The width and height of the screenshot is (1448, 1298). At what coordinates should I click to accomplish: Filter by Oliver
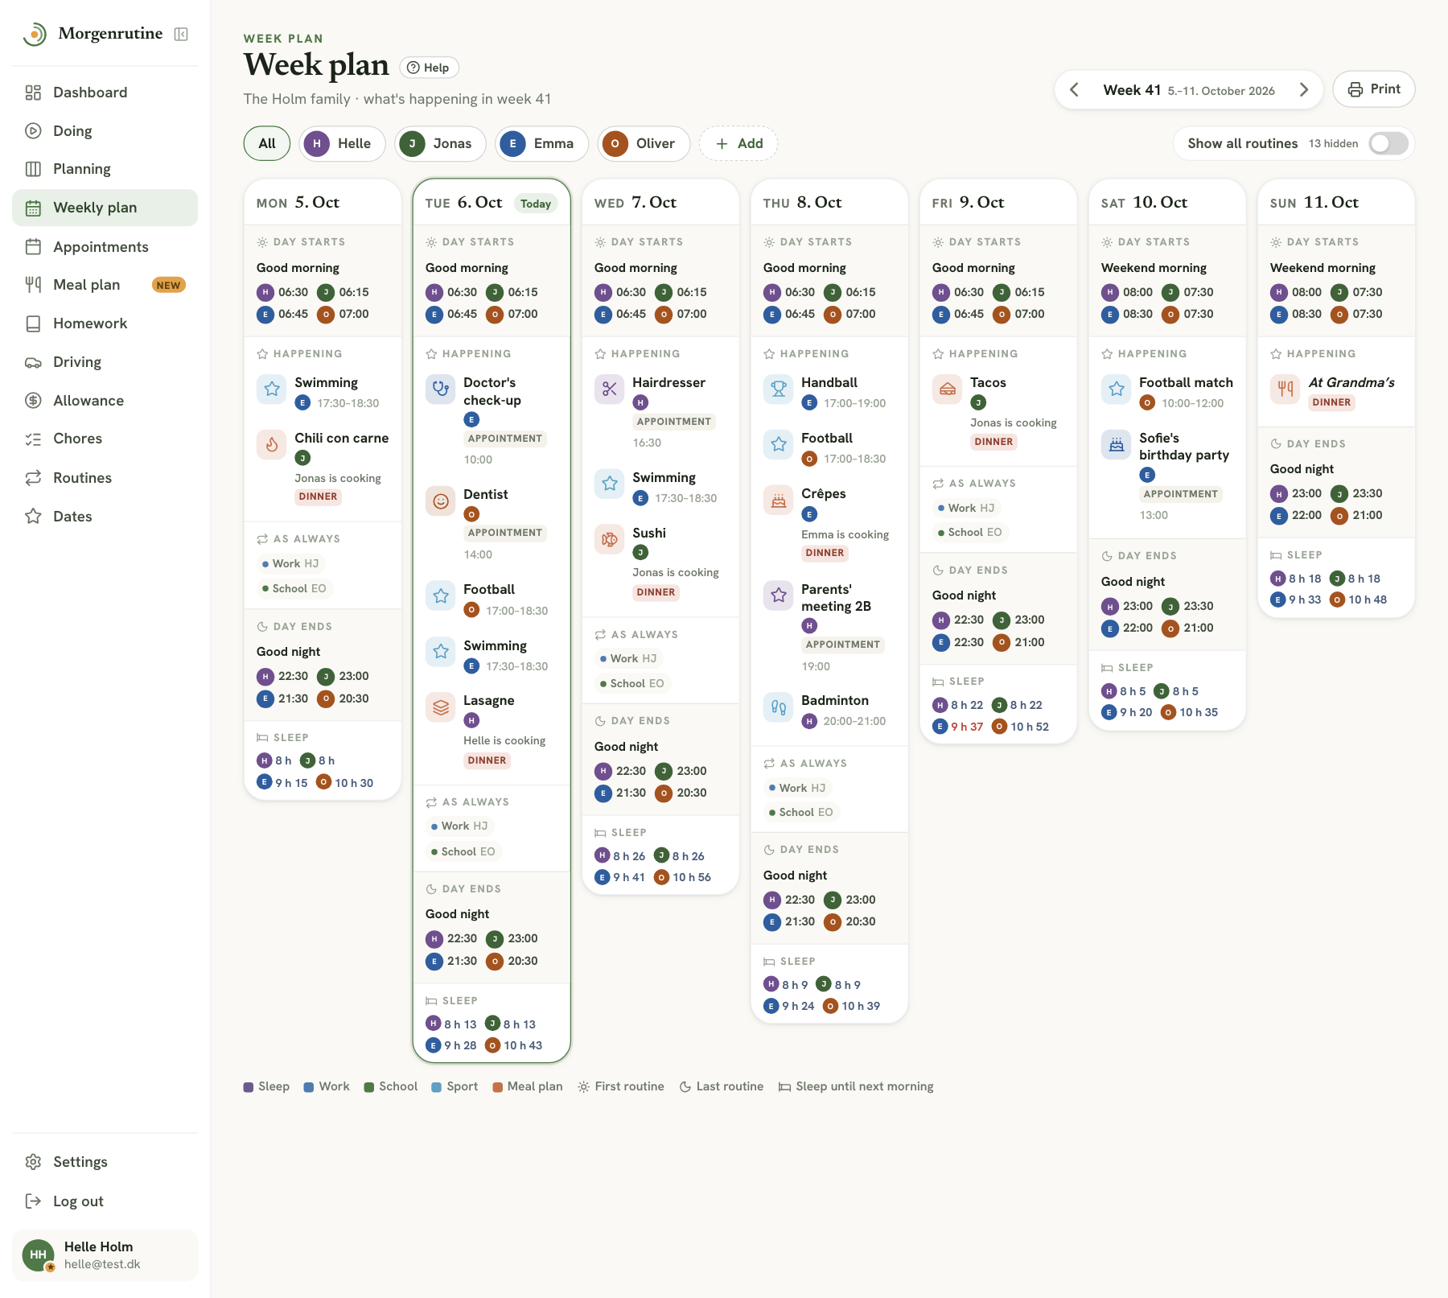pyautogui.click(x=644, y=143)
